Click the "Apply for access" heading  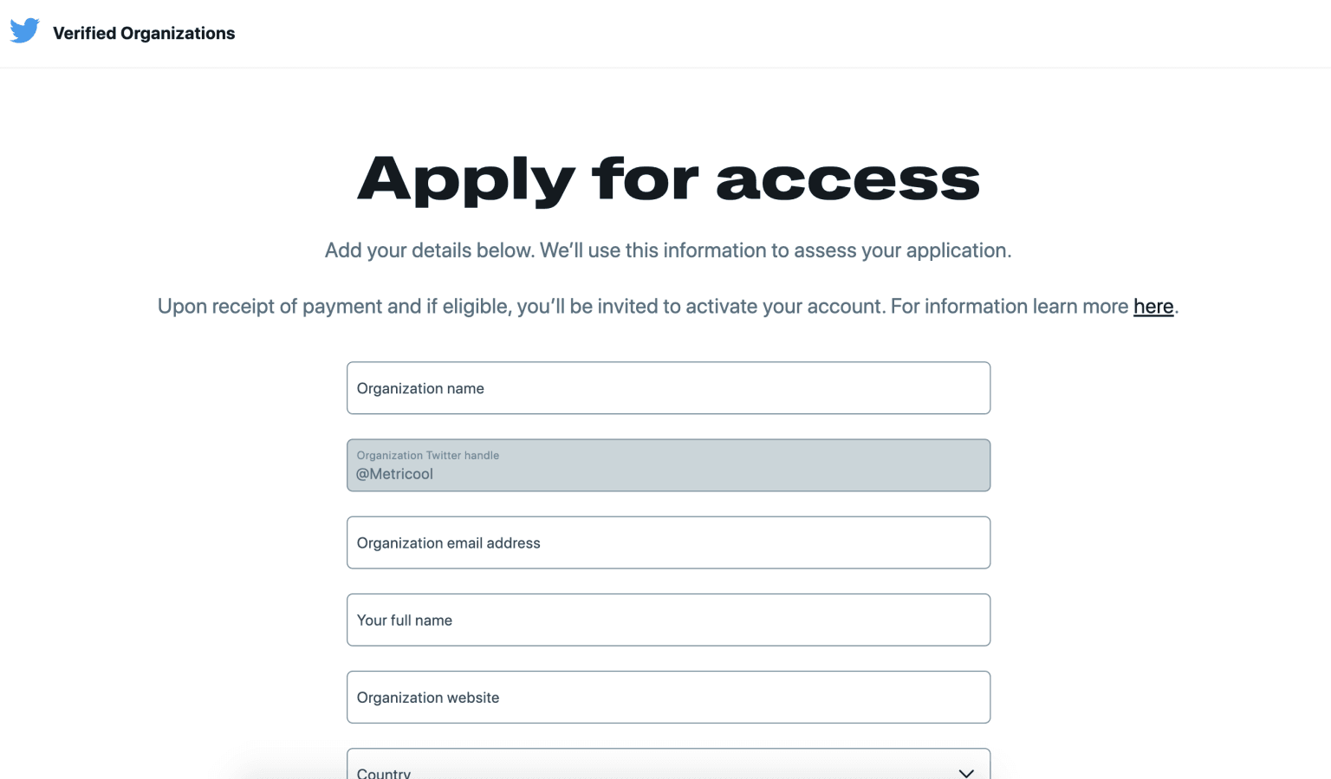tap(668, 179)
